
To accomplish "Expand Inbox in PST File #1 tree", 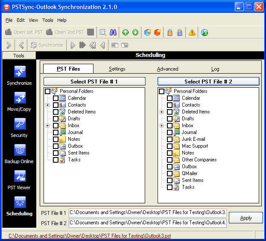I will click(48, 126).
